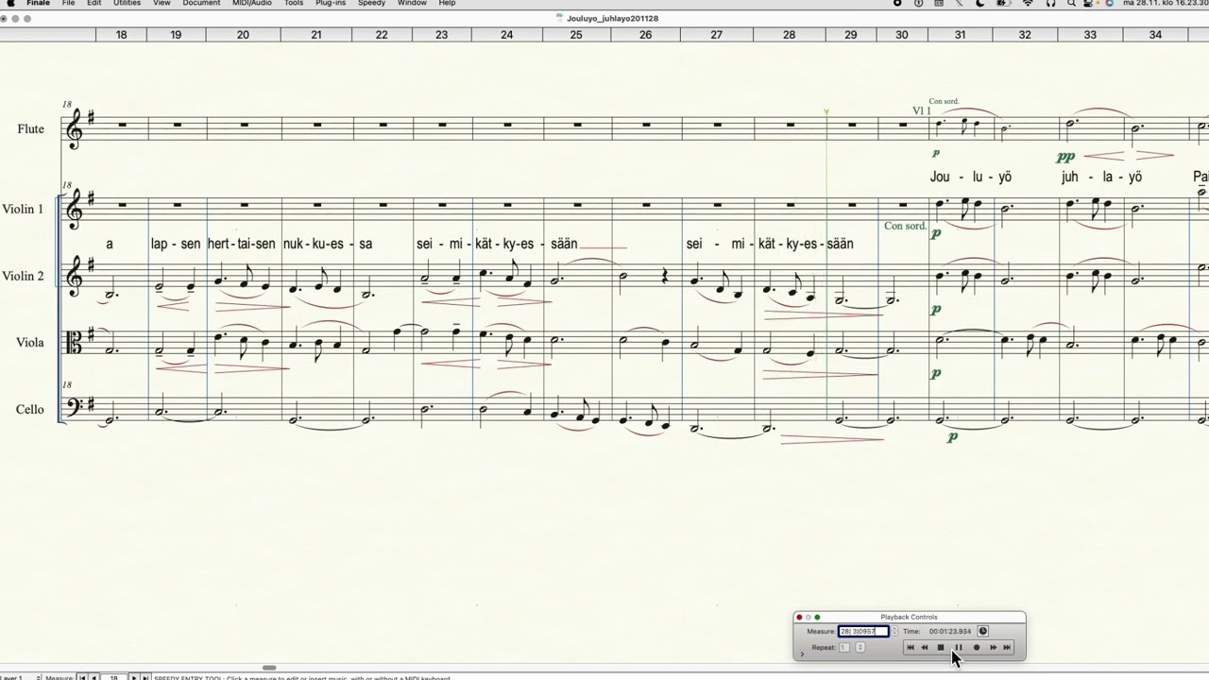The width and height of the screenshot is (1209, 680).
Task: Open the Apple menu
Action: (10, 4)
